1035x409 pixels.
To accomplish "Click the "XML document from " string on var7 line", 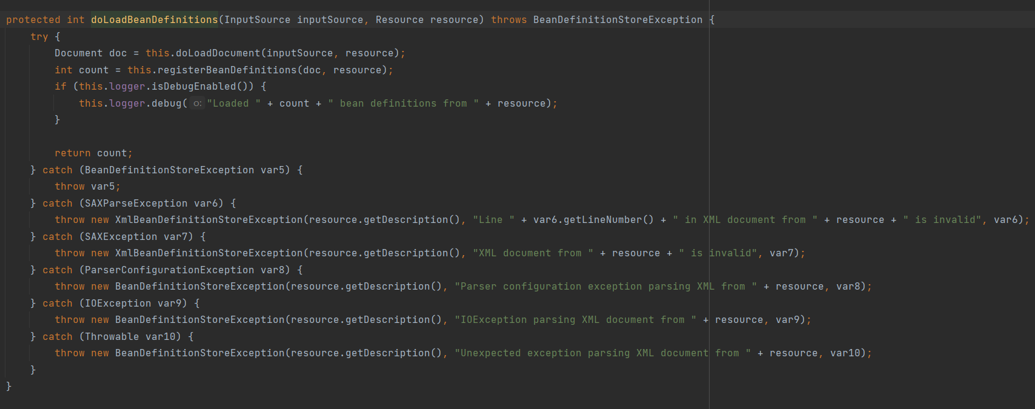I will tap(533, 253).
